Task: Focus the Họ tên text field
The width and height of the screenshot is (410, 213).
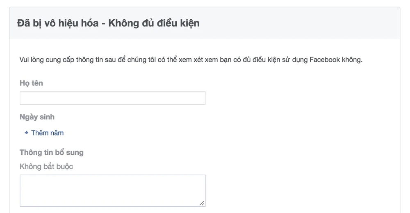Action: (112, 98)
